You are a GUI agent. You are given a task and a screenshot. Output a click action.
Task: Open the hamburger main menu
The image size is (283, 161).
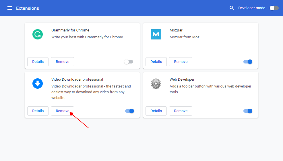pos(10,8)
